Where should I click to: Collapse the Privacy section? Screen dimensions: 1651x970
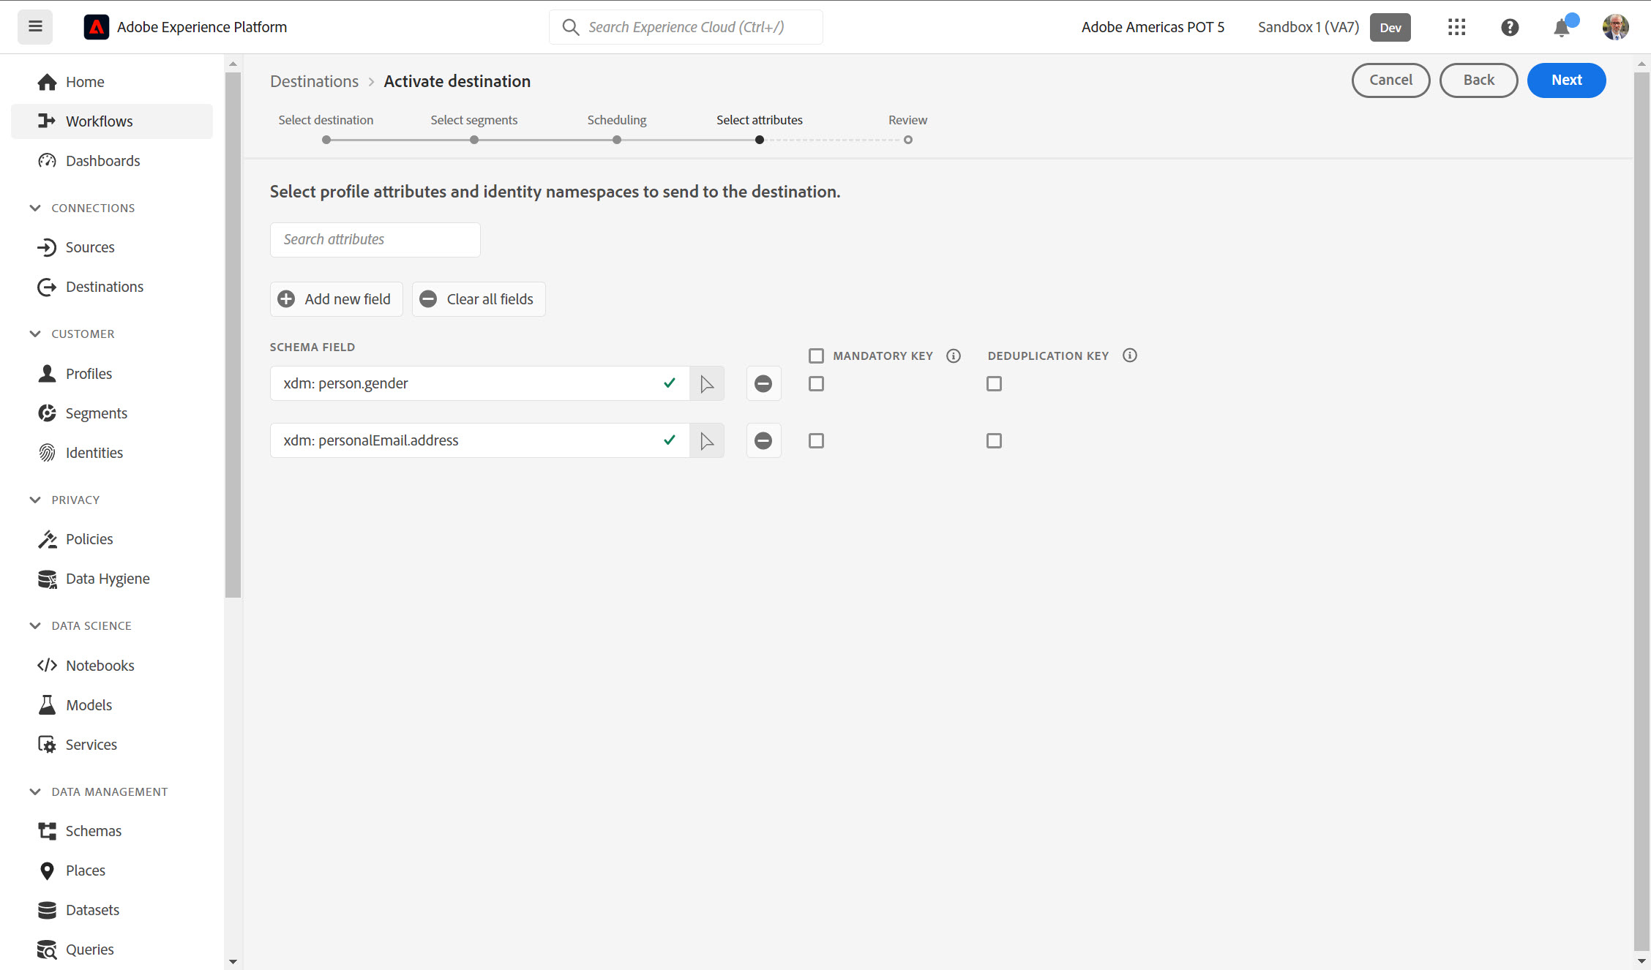click(35, 500)
